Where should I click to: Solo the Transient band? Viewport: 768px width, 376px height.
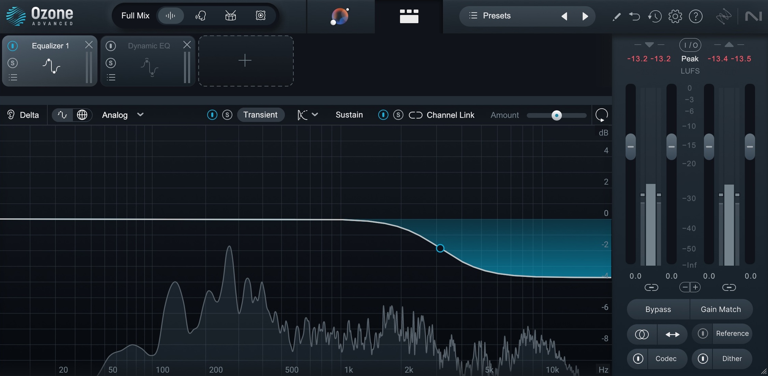coord(227,115)
